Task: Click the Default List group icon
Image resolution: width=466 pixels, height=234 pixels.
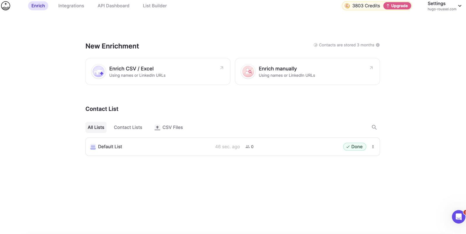Action: tap(93, 147)
